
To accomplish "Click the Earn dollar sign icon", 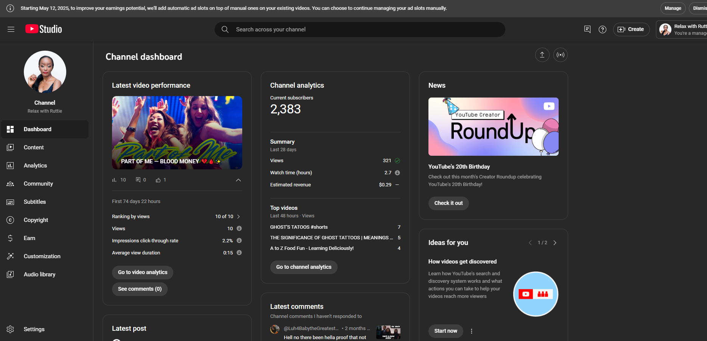I will click(10, 238).
